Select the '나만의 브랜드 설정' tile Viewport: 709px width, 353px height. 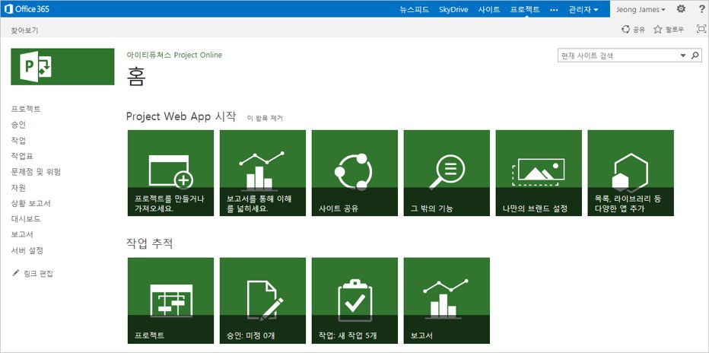539,173
